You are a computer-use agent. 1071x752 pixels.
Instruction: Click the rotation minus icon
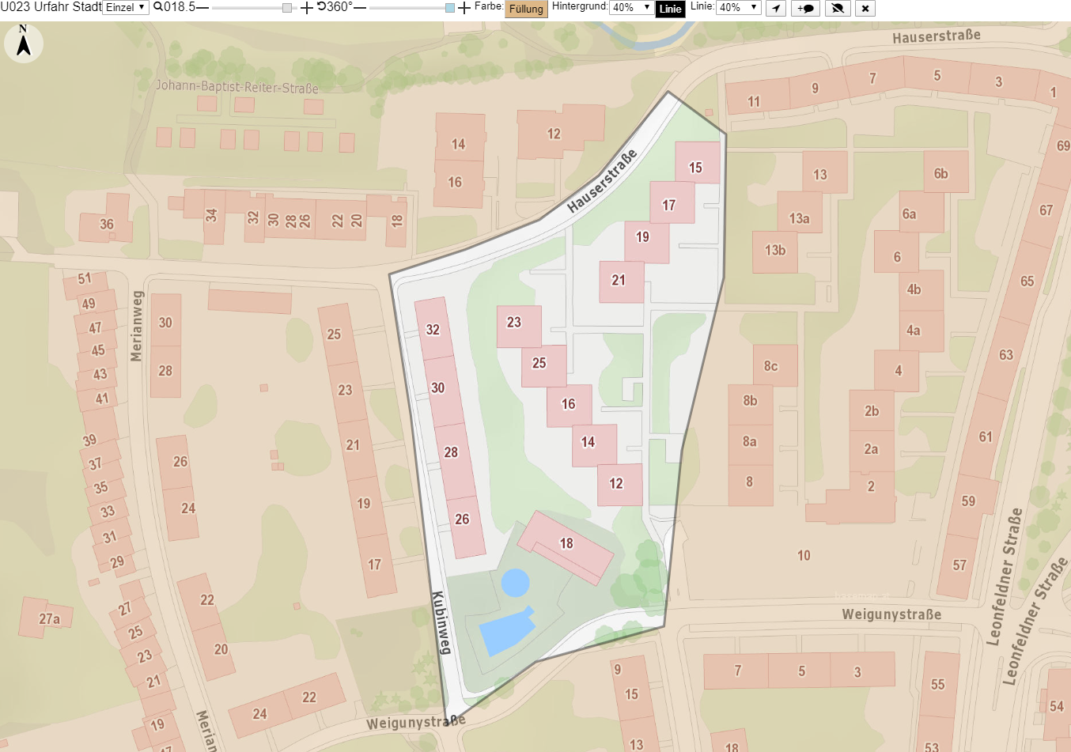(360, 8)
